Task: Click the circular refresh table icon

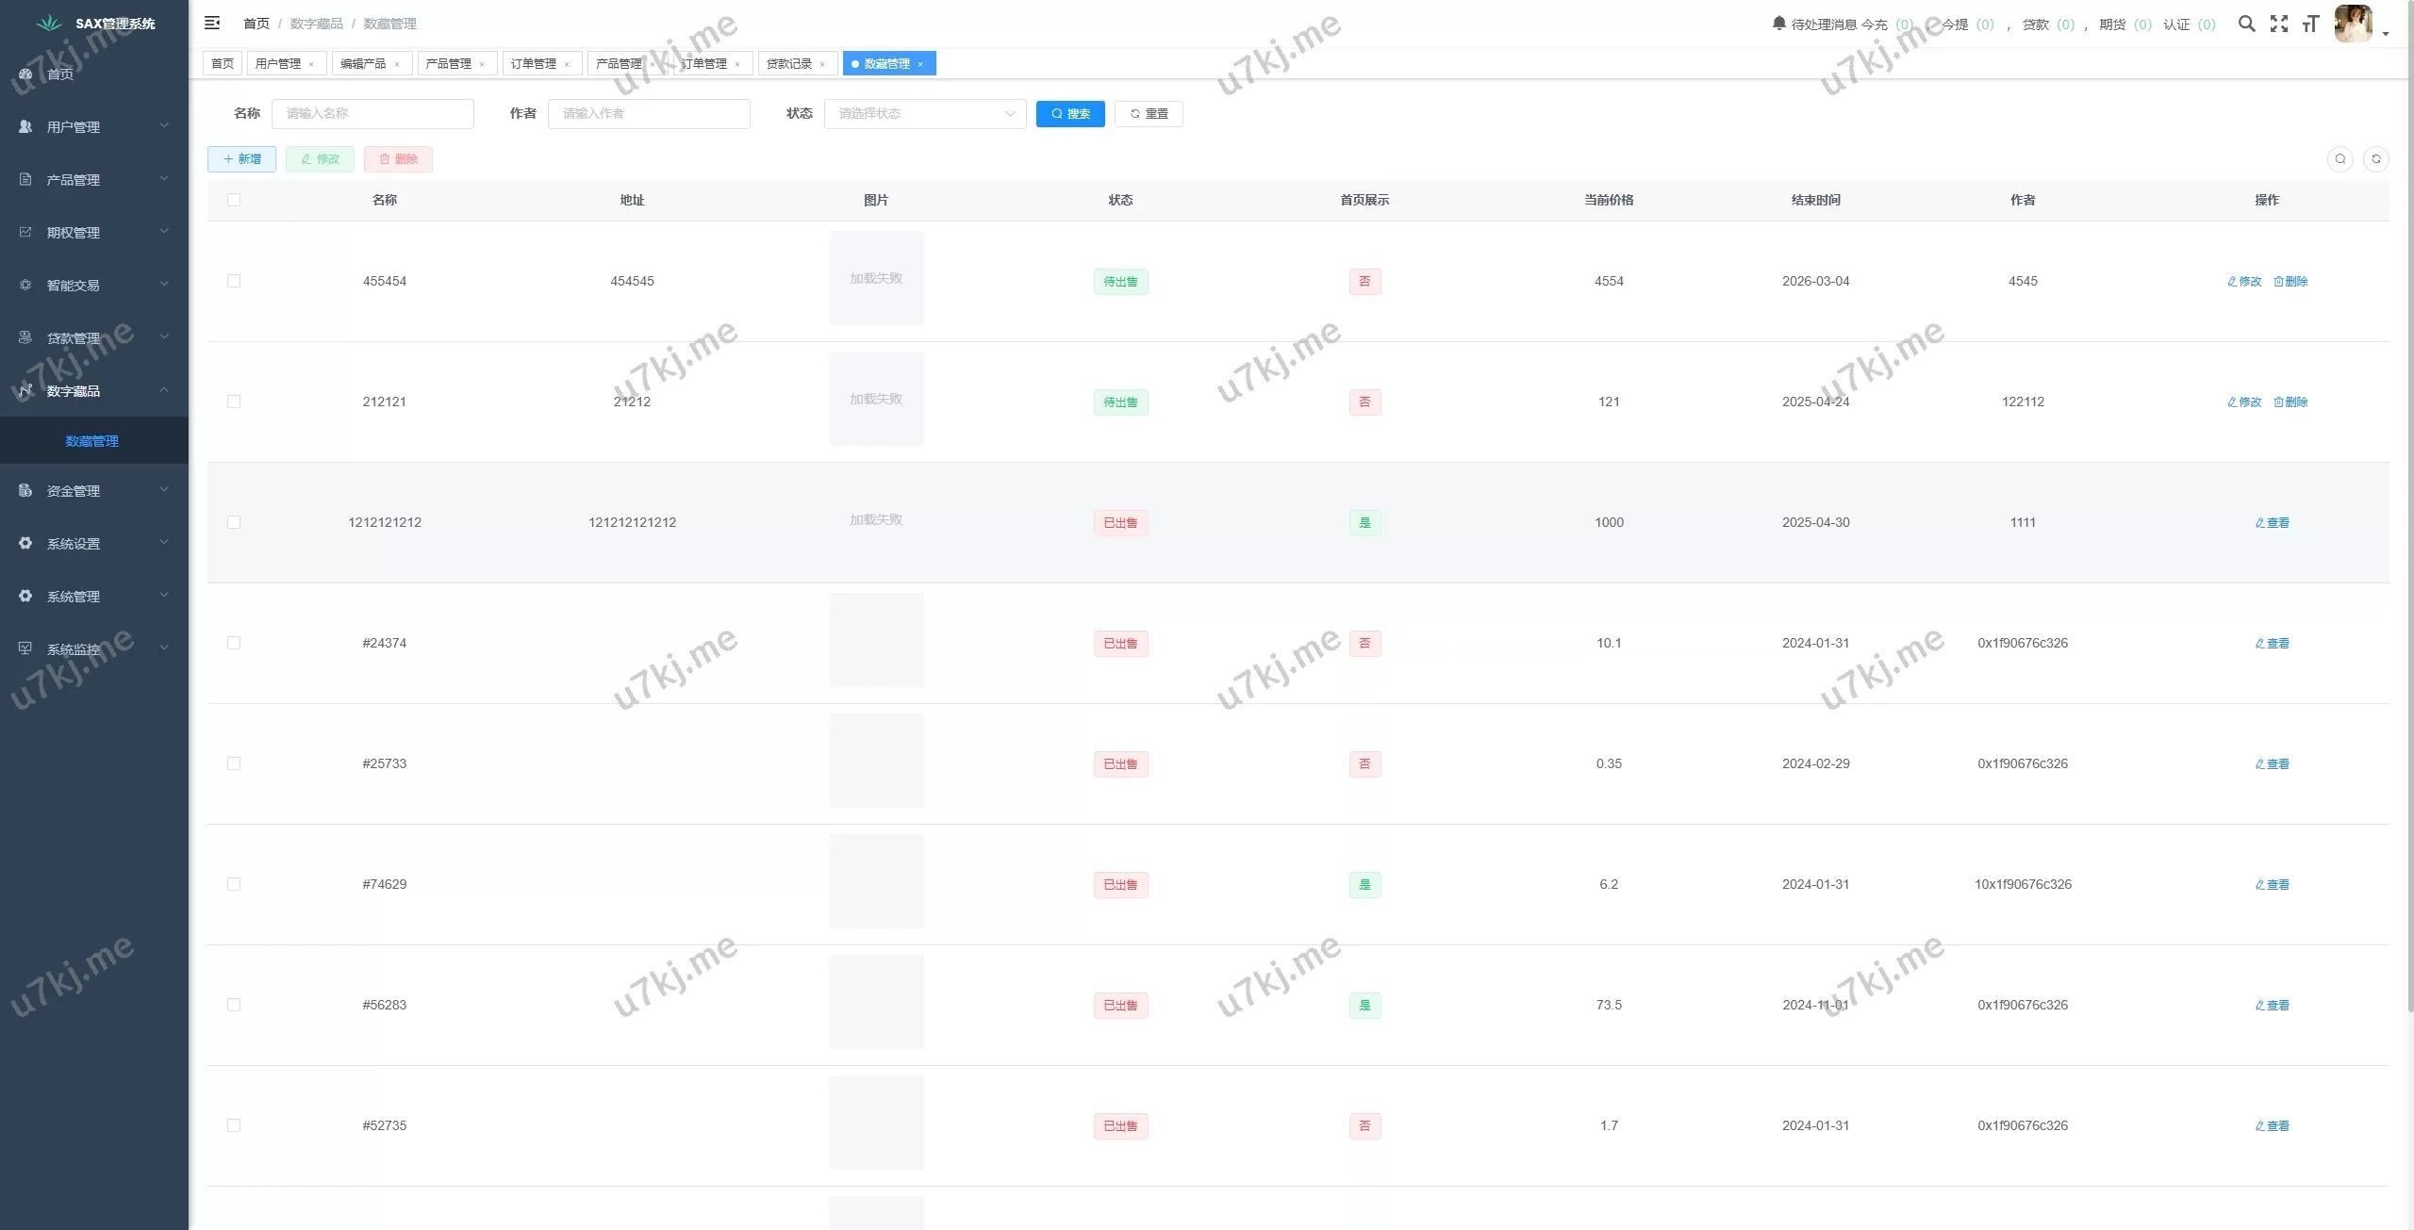Action: point(2375,159)
